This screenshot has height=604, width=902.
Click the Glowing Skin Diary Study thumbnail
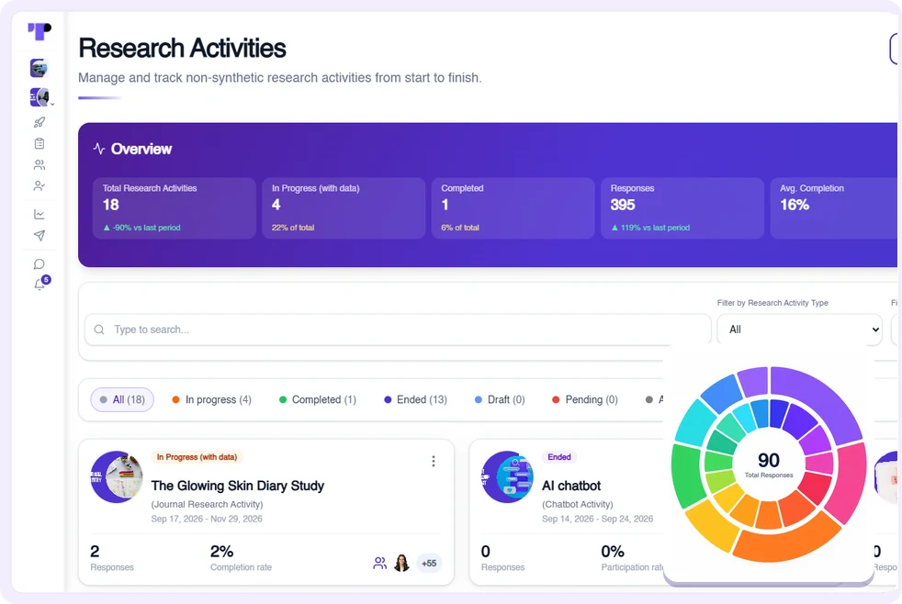tap(117, 477)
